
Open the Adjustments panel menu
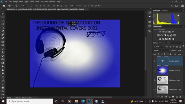click(x=183, y=26)
